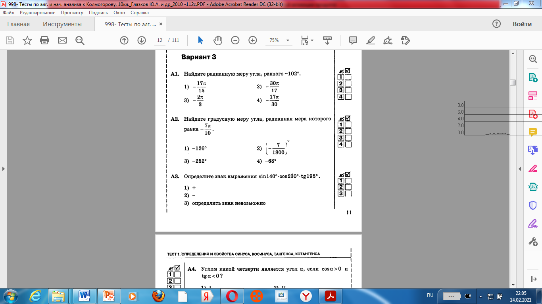Check answer box 3 for question A1
The image size is (542, 304).
pos(348,90)
